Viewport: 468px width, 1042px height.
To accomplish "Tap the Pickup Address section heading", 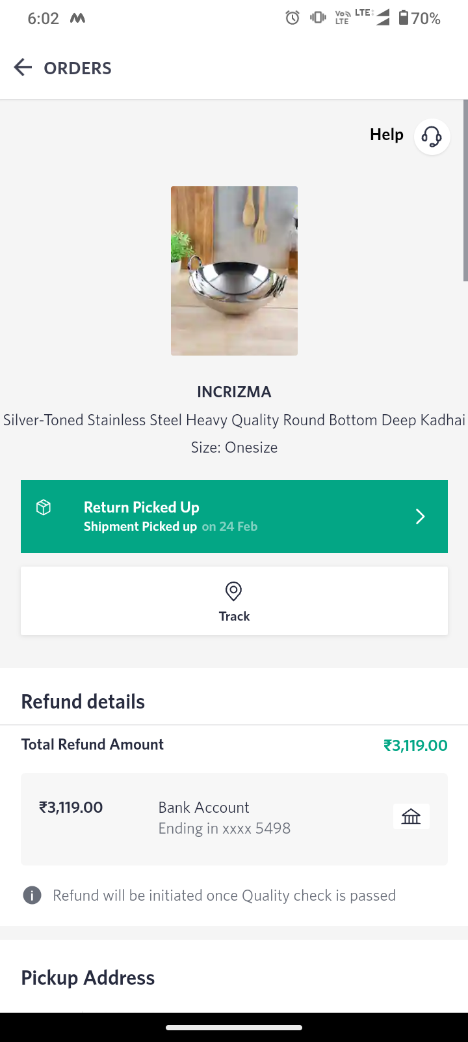I will pyautogui.click(x=88, y=978).
